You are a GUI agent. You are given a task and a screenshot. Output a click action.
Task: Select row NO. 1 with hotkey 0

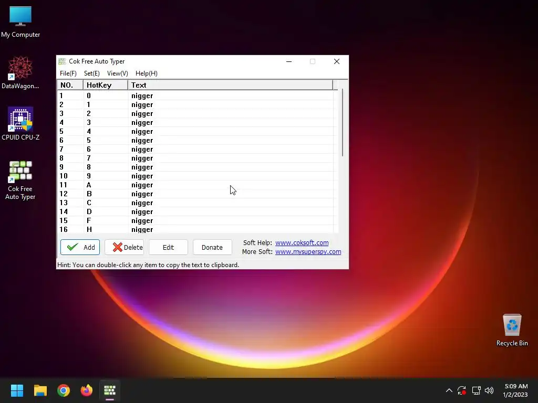tap(195, 96)
